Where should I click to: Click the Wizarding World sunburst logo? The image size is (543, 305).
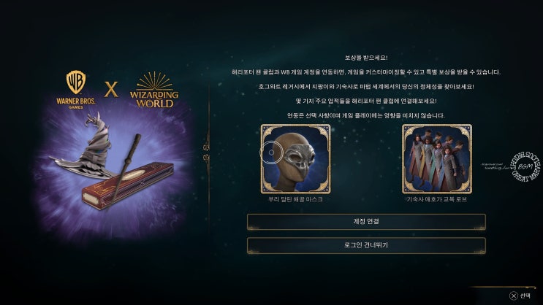(154, 90)
